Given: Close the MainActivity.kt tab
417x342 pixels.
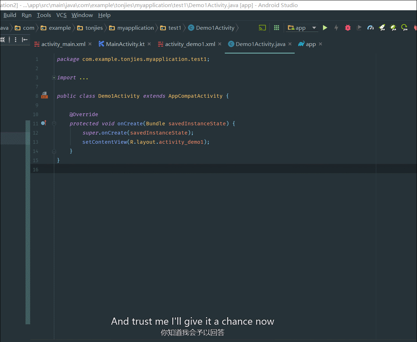Looking at the screenshot, I should 149,44.
